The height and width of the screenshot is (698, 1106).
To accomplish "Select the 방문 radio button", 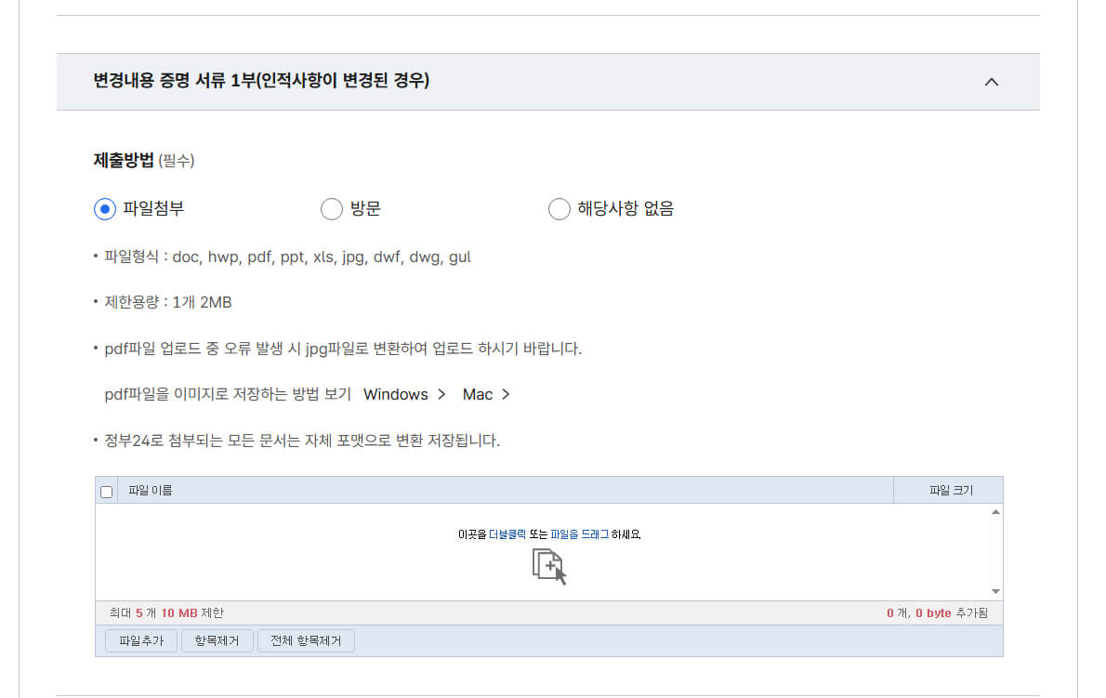I will tap(332, 209).
